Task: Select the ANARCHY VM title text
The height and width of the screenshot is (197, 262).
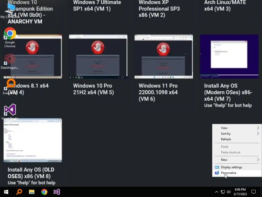Action: [25, 22]
